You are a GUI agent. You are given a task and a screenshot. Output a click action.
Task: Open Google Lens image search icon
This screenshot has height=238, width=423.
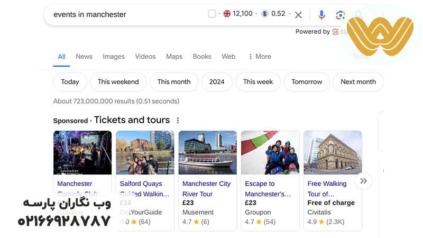click(341, 15)
